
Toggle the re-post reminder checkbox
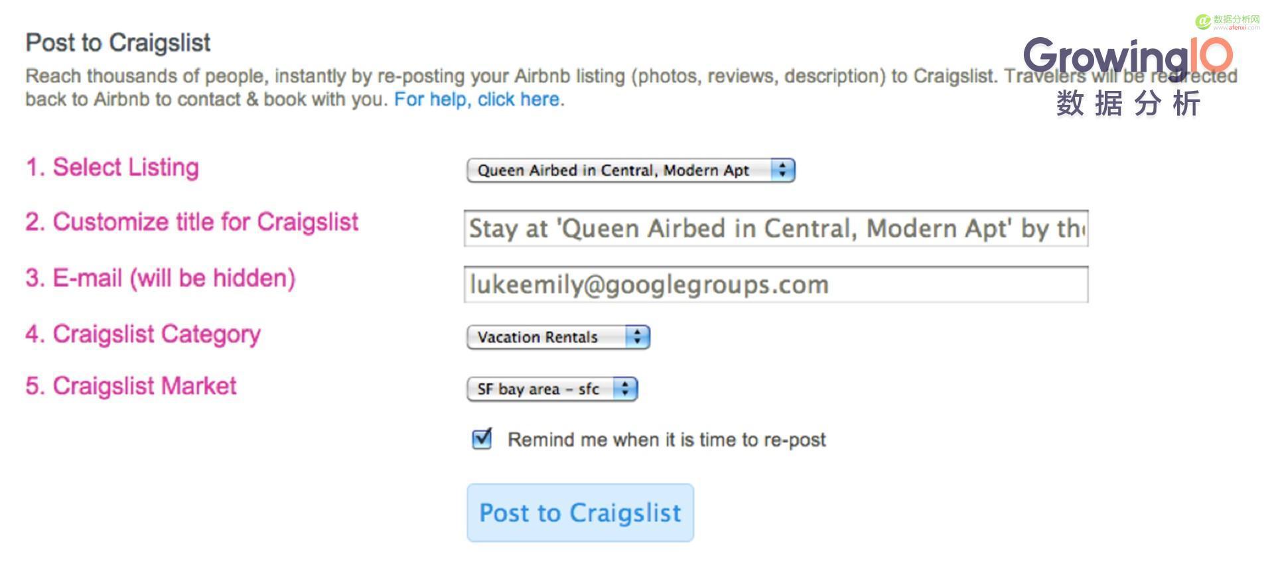pyautogui.click(x=482, y=438)
